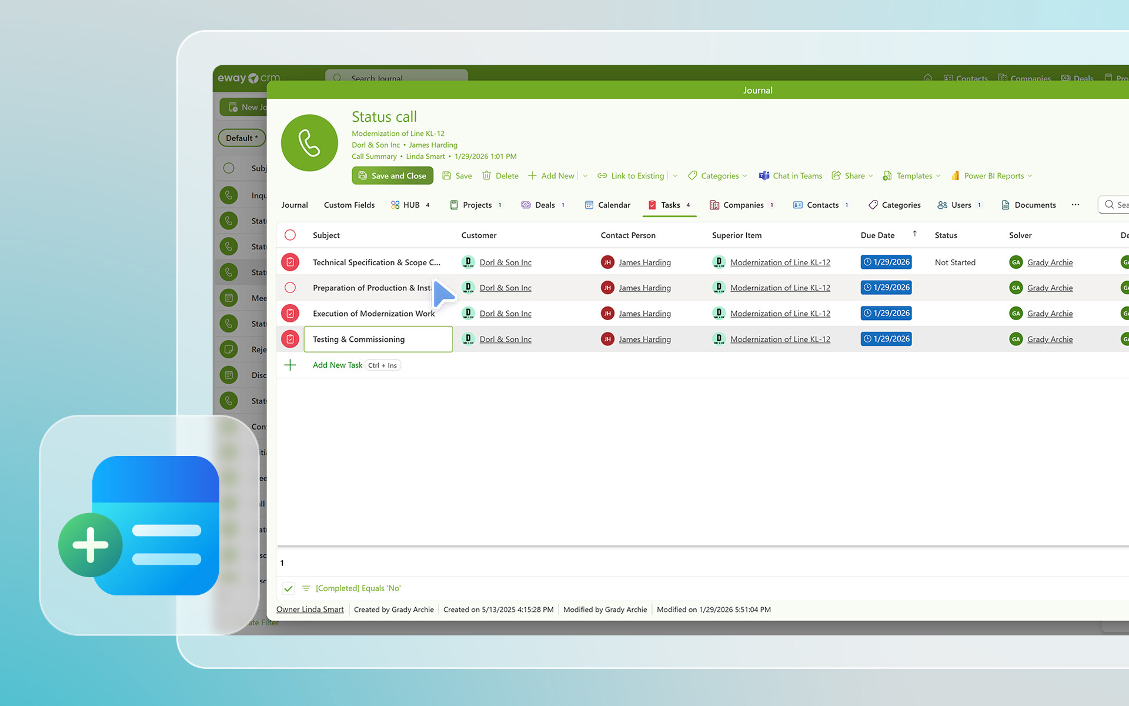
Task: Click the green plus Add New Task icon
Action: pos(290,365)
